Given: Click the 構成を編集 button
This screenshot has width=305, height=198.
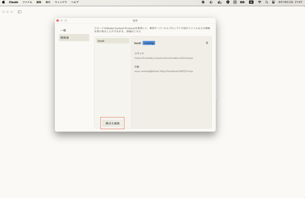Looking at the screenshot, I should (x=113, y=123).
